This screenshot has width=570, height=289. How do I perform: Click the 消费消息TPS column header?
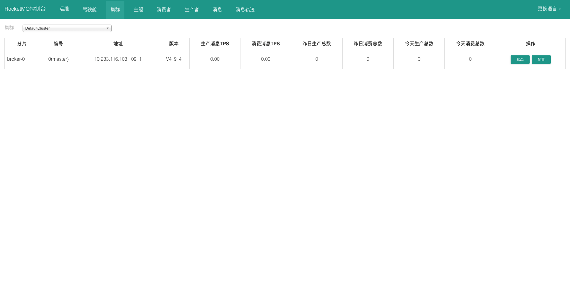pyautogui.click(x=266, y=44)
